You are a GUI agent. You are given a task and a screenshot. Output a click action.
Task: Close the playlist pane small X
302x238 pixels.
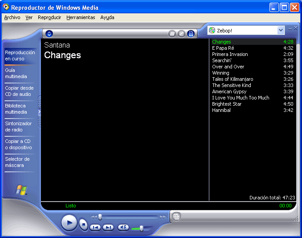tap(296, 28)
